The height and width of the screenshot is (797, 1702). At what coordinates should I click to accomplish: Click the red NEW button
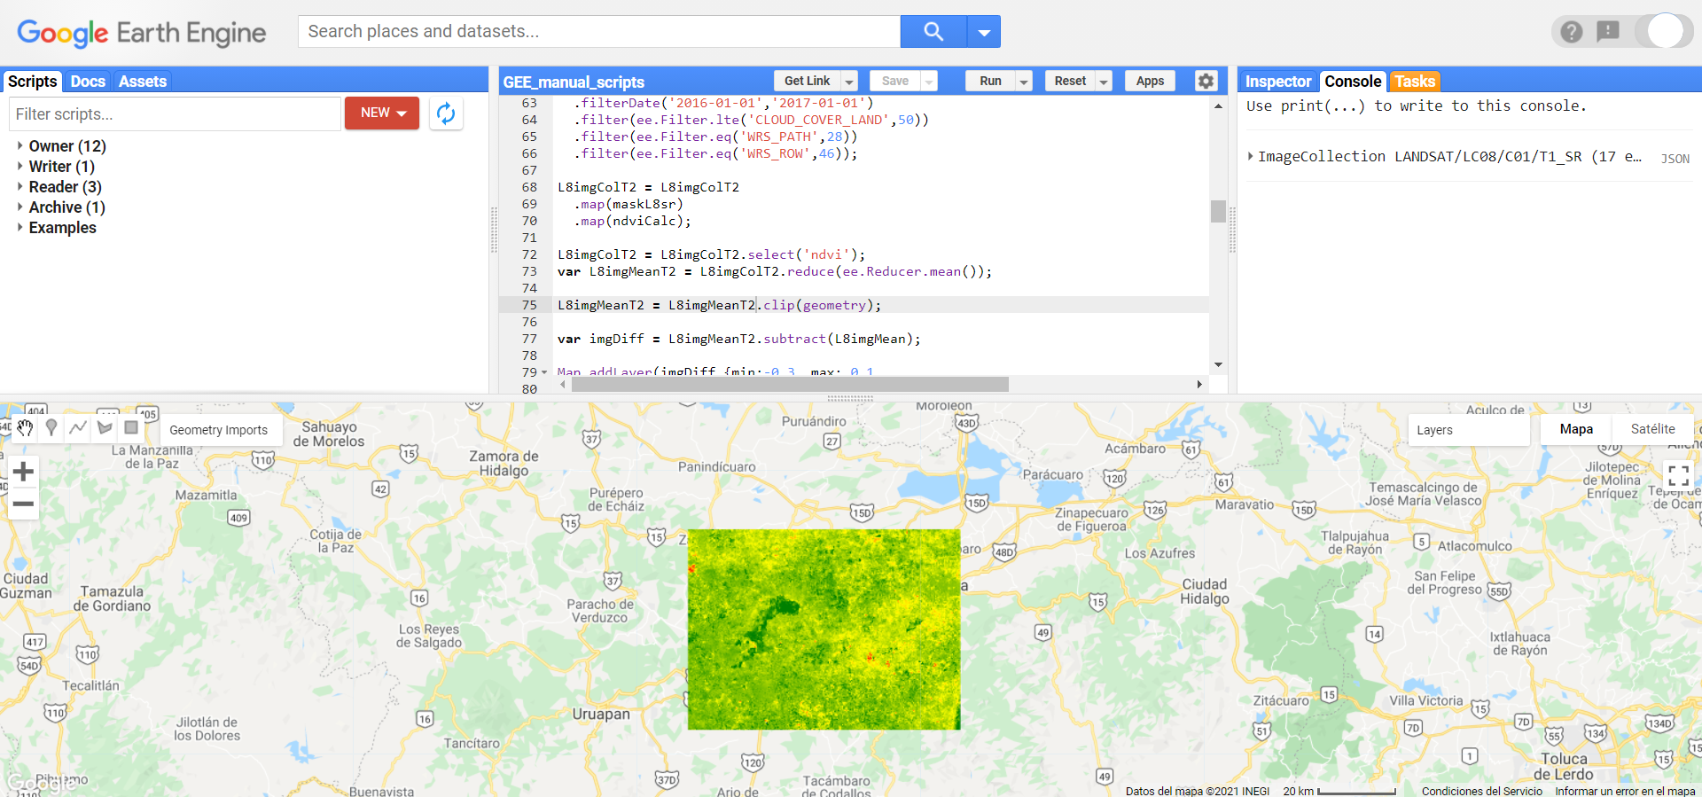[x=382, y=113]
